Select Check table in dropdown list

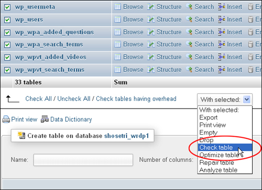225,147
